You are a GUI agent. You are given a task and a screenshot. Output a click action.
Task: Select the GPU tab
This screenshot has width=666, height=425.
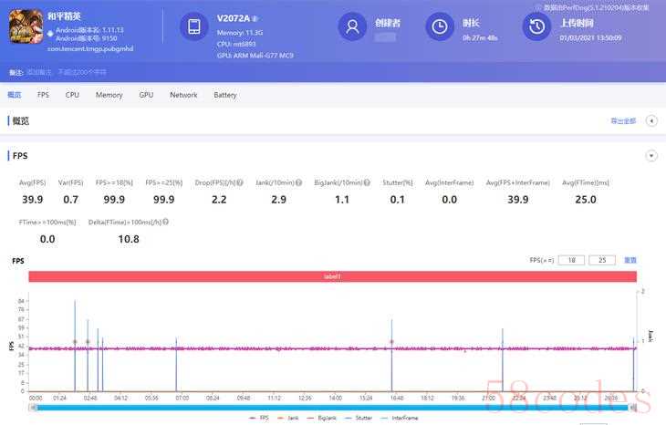click(x=146, y=95)
